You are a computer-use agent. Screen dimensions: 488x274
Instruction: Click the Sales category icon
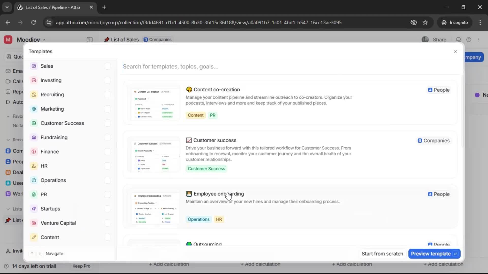pos(34,66)
